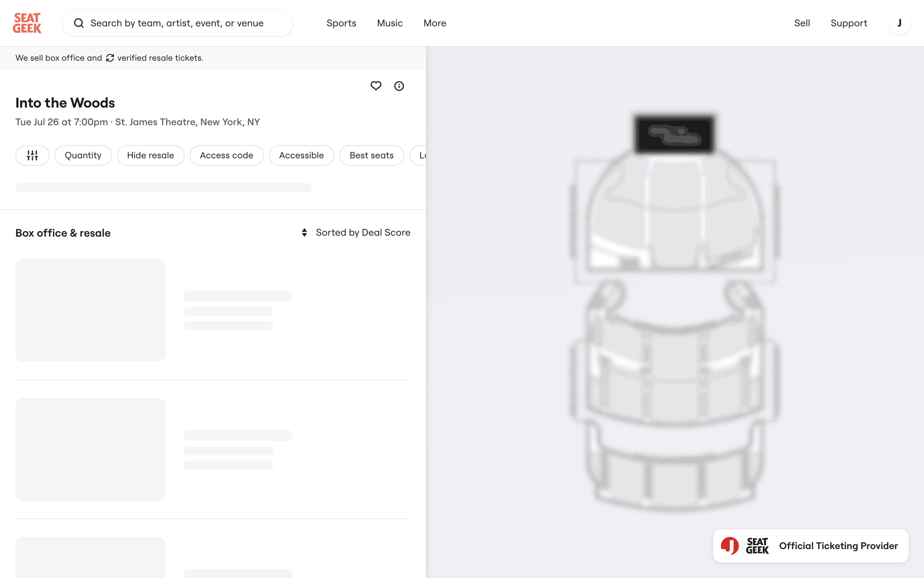924x578 pixels.
Task: Toggle the Hide resale filter
Action: coord(151,155)
